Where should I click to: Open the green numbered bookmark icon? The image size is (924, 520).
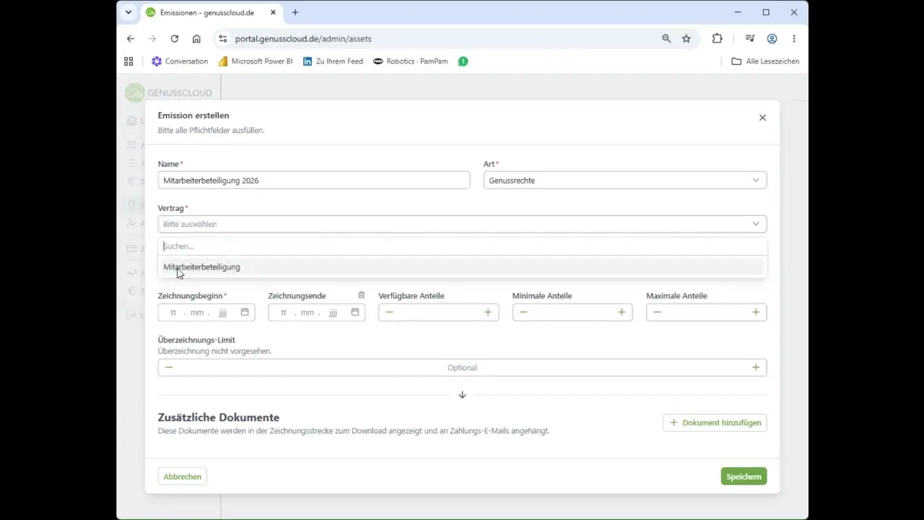point(463,61)
